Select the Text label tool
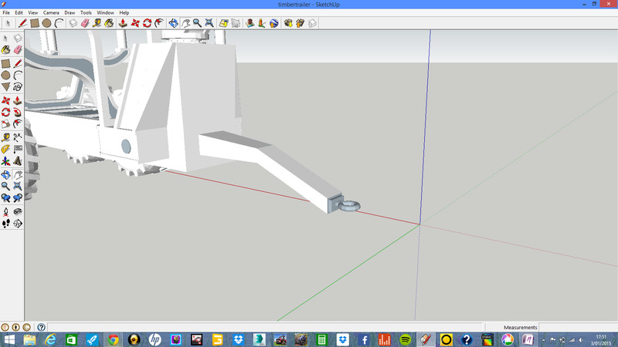 tap(18, 149)
